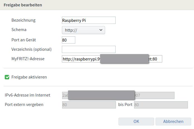Screen dimensions: 194x129
Task: Click the Schema label
Action: [x=19, y=30]
